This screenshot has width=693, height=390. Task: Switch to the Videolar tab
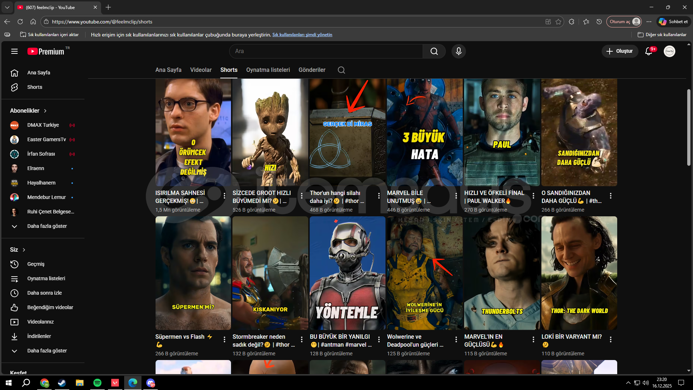pyautogui.click(x=201, y=70)
